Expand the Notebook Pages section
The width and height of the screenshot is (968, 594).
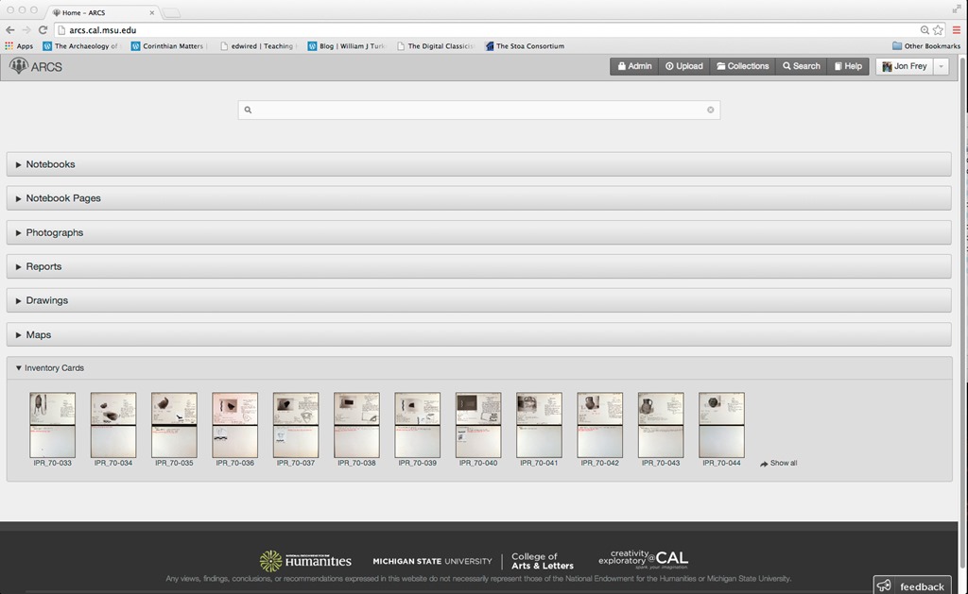(x=62, y=198)
